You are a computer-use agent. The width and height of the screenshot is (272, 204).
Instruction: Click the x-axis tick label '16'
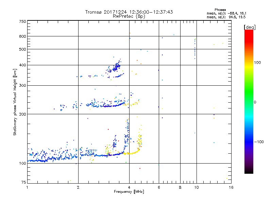(231, 187)
